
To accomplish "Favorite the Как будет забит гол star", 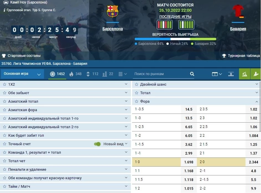I will (x=4, y=135).
